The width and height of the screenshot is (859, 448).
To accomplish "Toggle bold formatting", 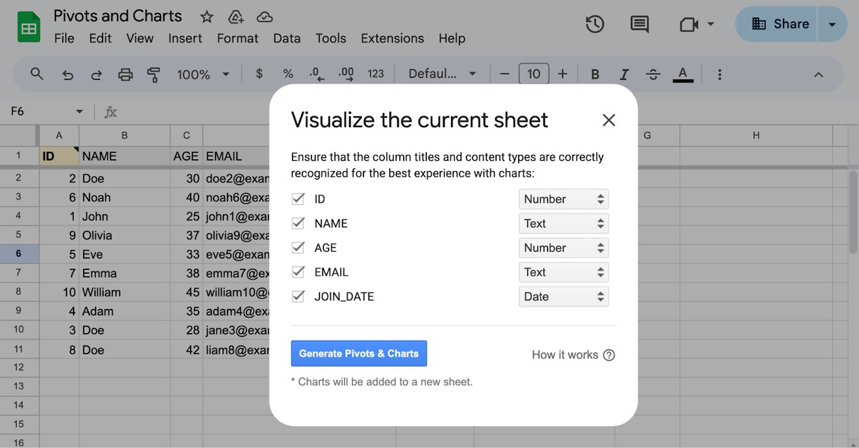I will pyautogui.click(x=595, y=74).
